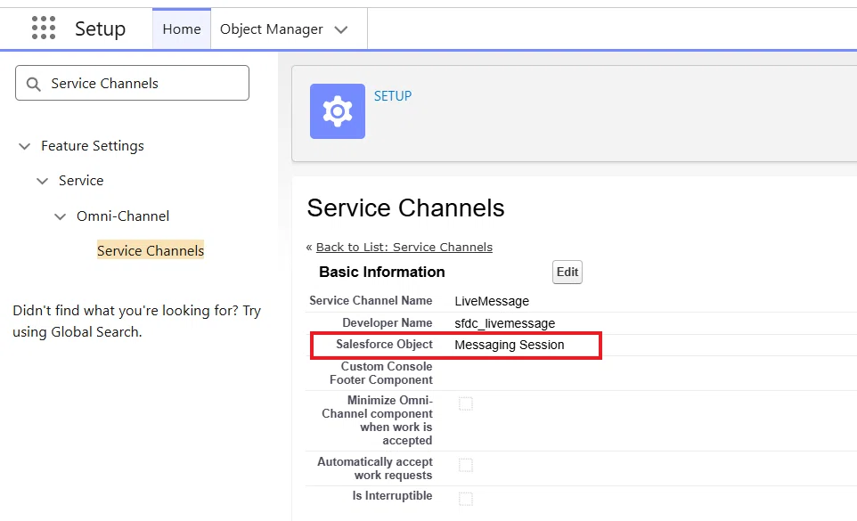The image size is (857, 521).
Task: Click the Service Channels page heading
Action: pos(405,208)
